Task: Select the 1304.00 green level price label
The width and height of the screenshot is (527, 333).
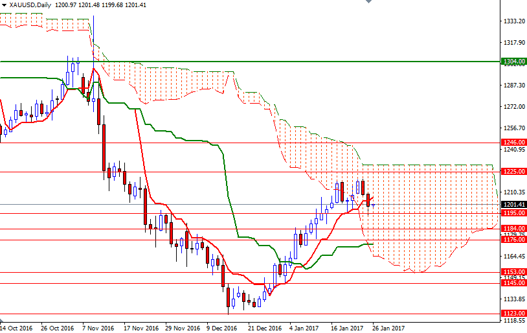Action: pos(513,62)
